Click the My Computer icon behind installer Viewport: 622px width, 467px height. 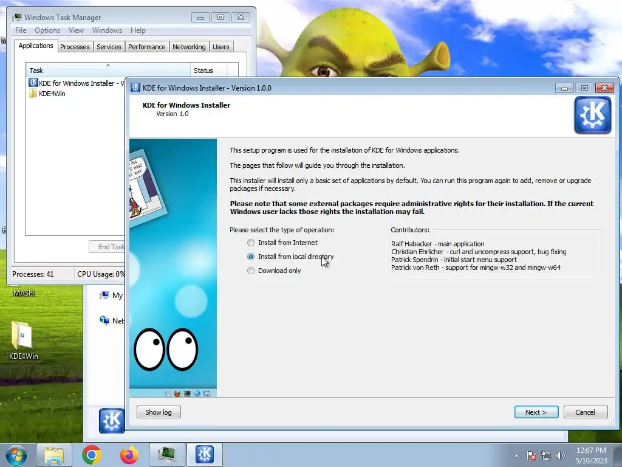[x=104, y=295]
